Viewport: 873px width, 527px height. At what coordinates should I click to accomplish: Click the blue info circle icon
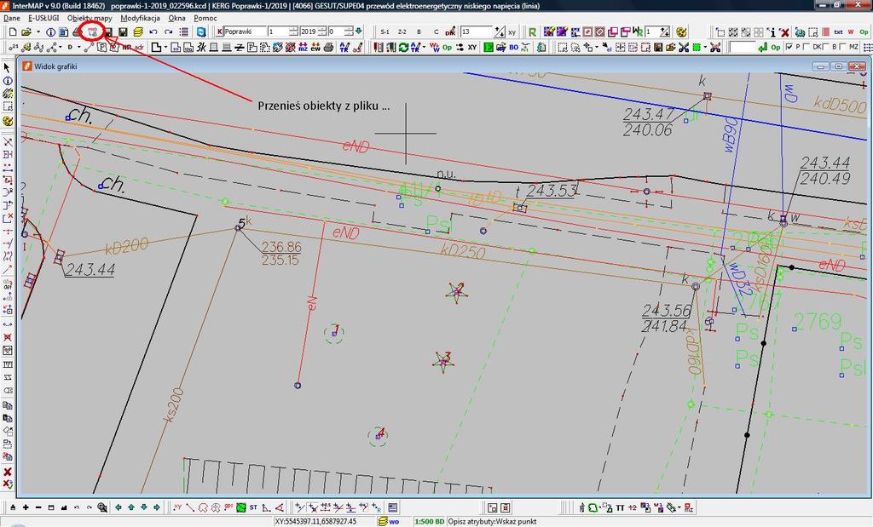click(x=50, y=32)
